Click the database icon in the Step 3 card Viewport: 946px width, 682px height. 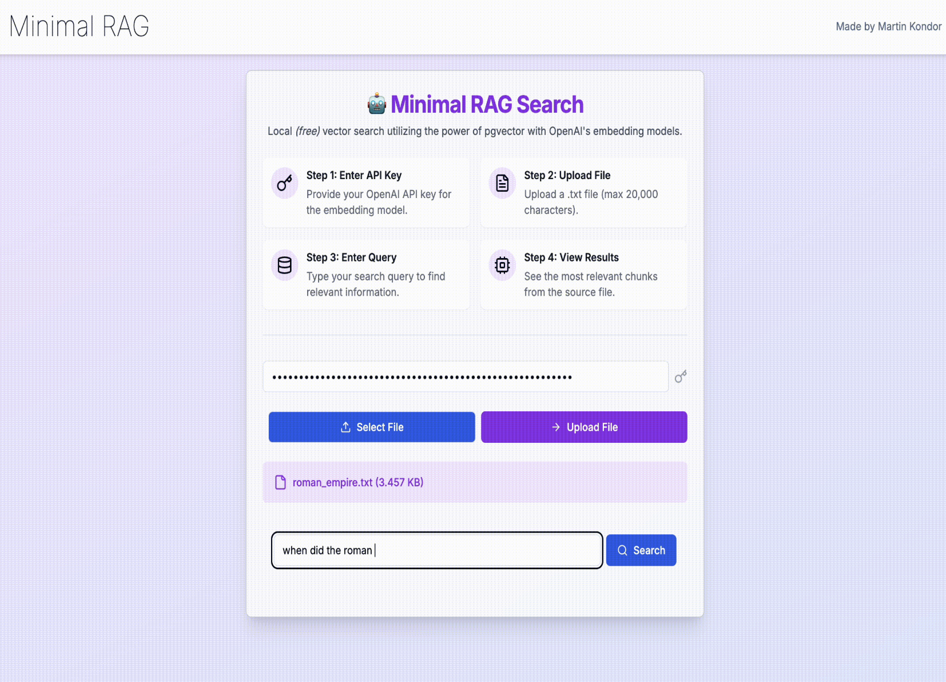click(x=284, y=265)
